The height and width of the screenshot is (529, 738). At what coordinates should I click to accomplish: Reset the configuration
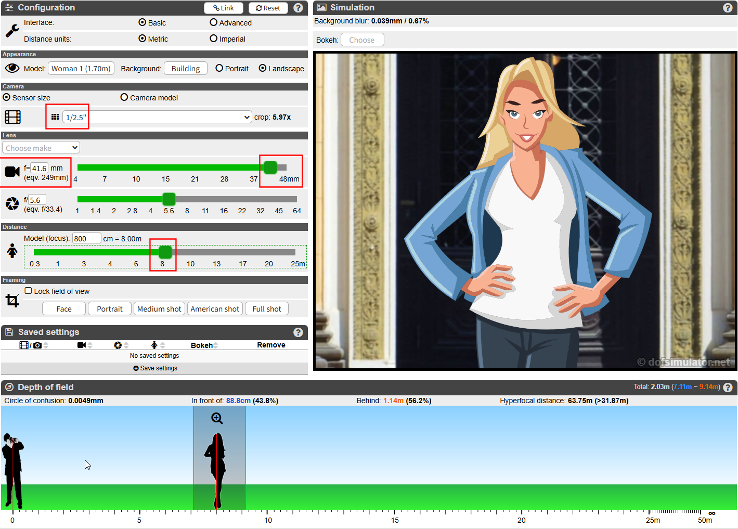pos(268,8)
